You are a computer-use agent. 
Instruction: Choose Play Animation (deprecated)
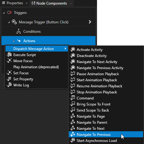coord(37,67)
